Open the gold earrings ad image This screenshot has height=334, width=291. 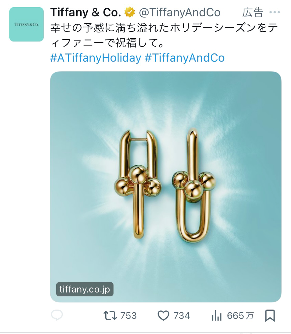(166, 187)
